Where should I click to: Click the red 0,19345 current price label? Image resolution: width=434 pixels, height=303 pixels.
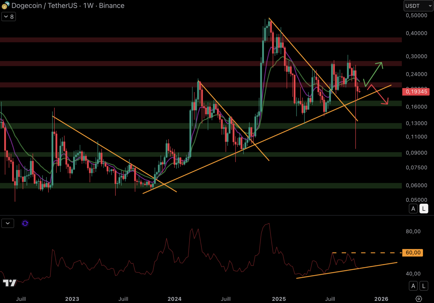(416, 92)
